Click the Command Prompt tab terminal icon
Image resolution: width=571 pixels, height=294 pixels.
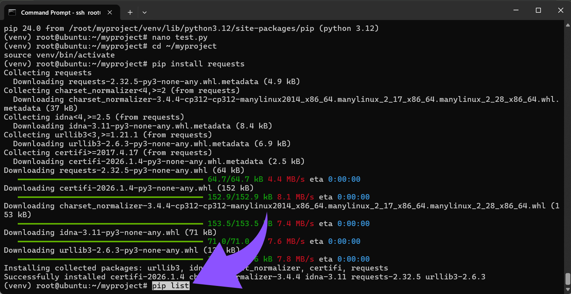click(12, 12)
